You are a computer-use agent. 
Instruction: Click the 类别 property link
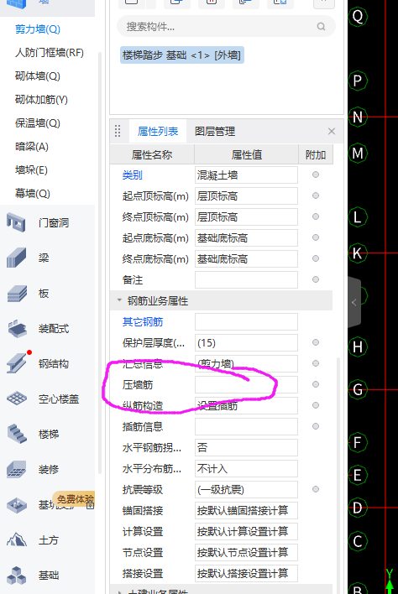point(133,175)
